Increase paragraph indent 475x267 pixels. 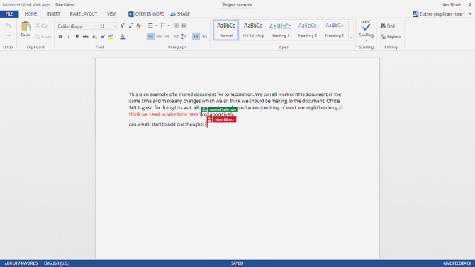[x=184, y=26]
